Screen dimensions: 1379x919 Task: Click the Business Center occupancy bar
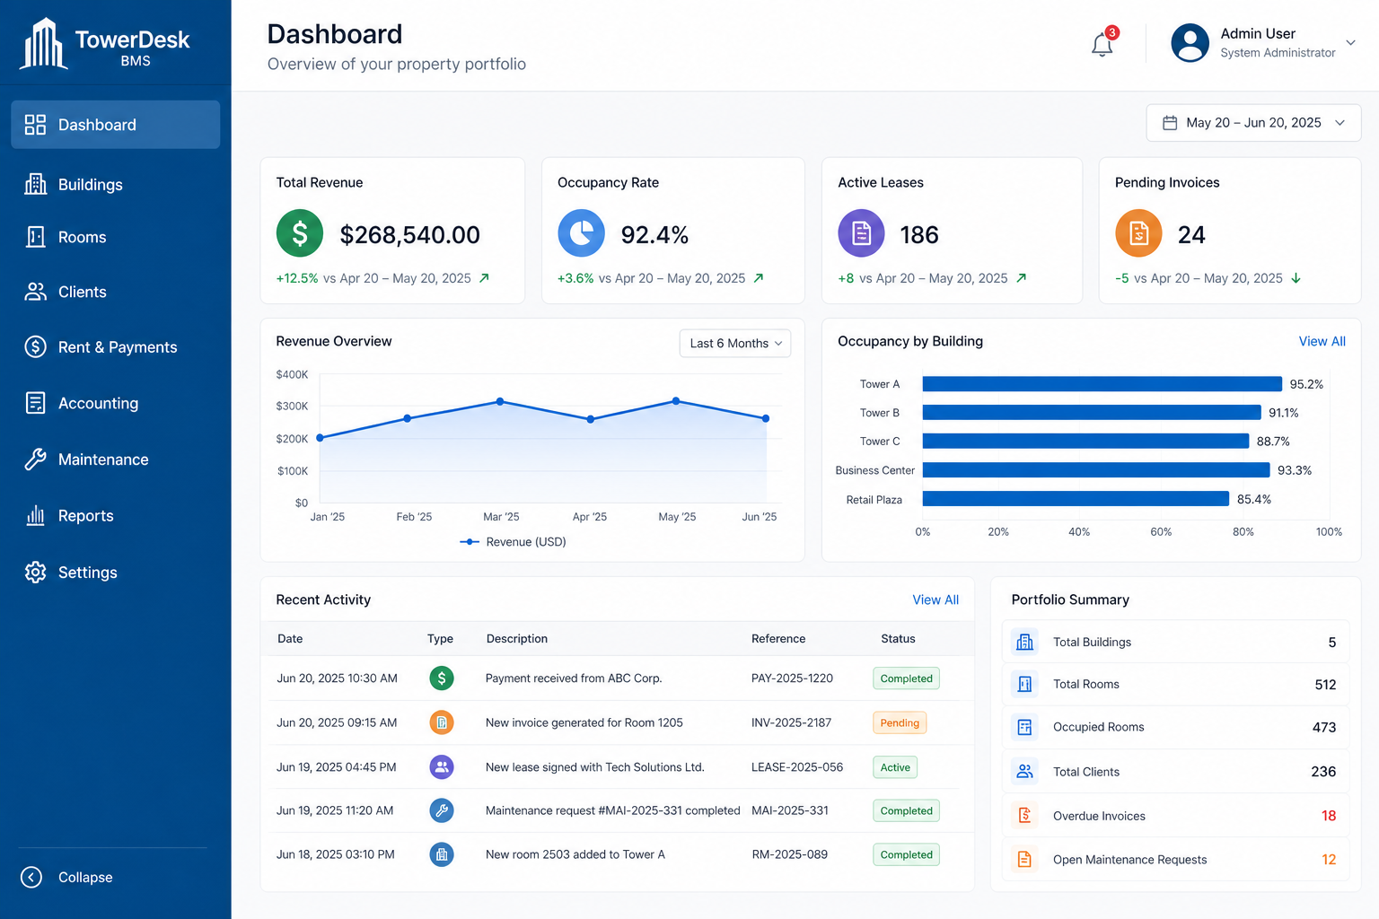(x=1096, y=470)
